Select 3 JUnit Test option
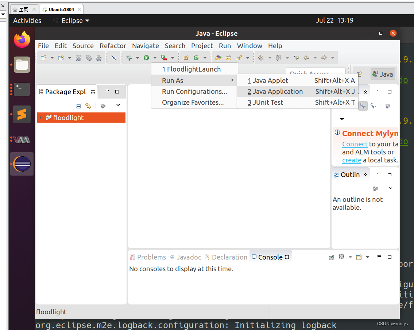The image size is (414, 330). coord(298,103)
